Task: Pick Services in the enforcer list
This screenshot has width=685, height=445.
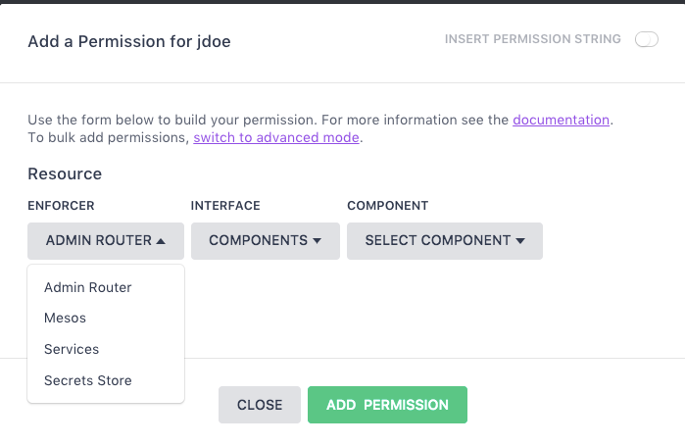Action: click(x=72, y=349)
